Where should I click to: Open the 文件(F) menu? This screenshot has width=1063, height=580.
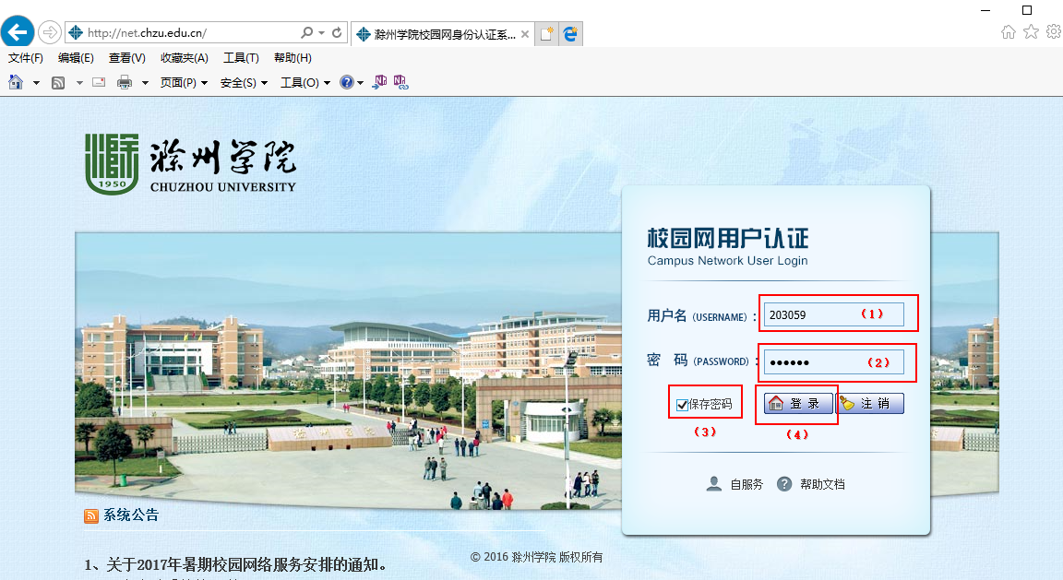[26, 58]
